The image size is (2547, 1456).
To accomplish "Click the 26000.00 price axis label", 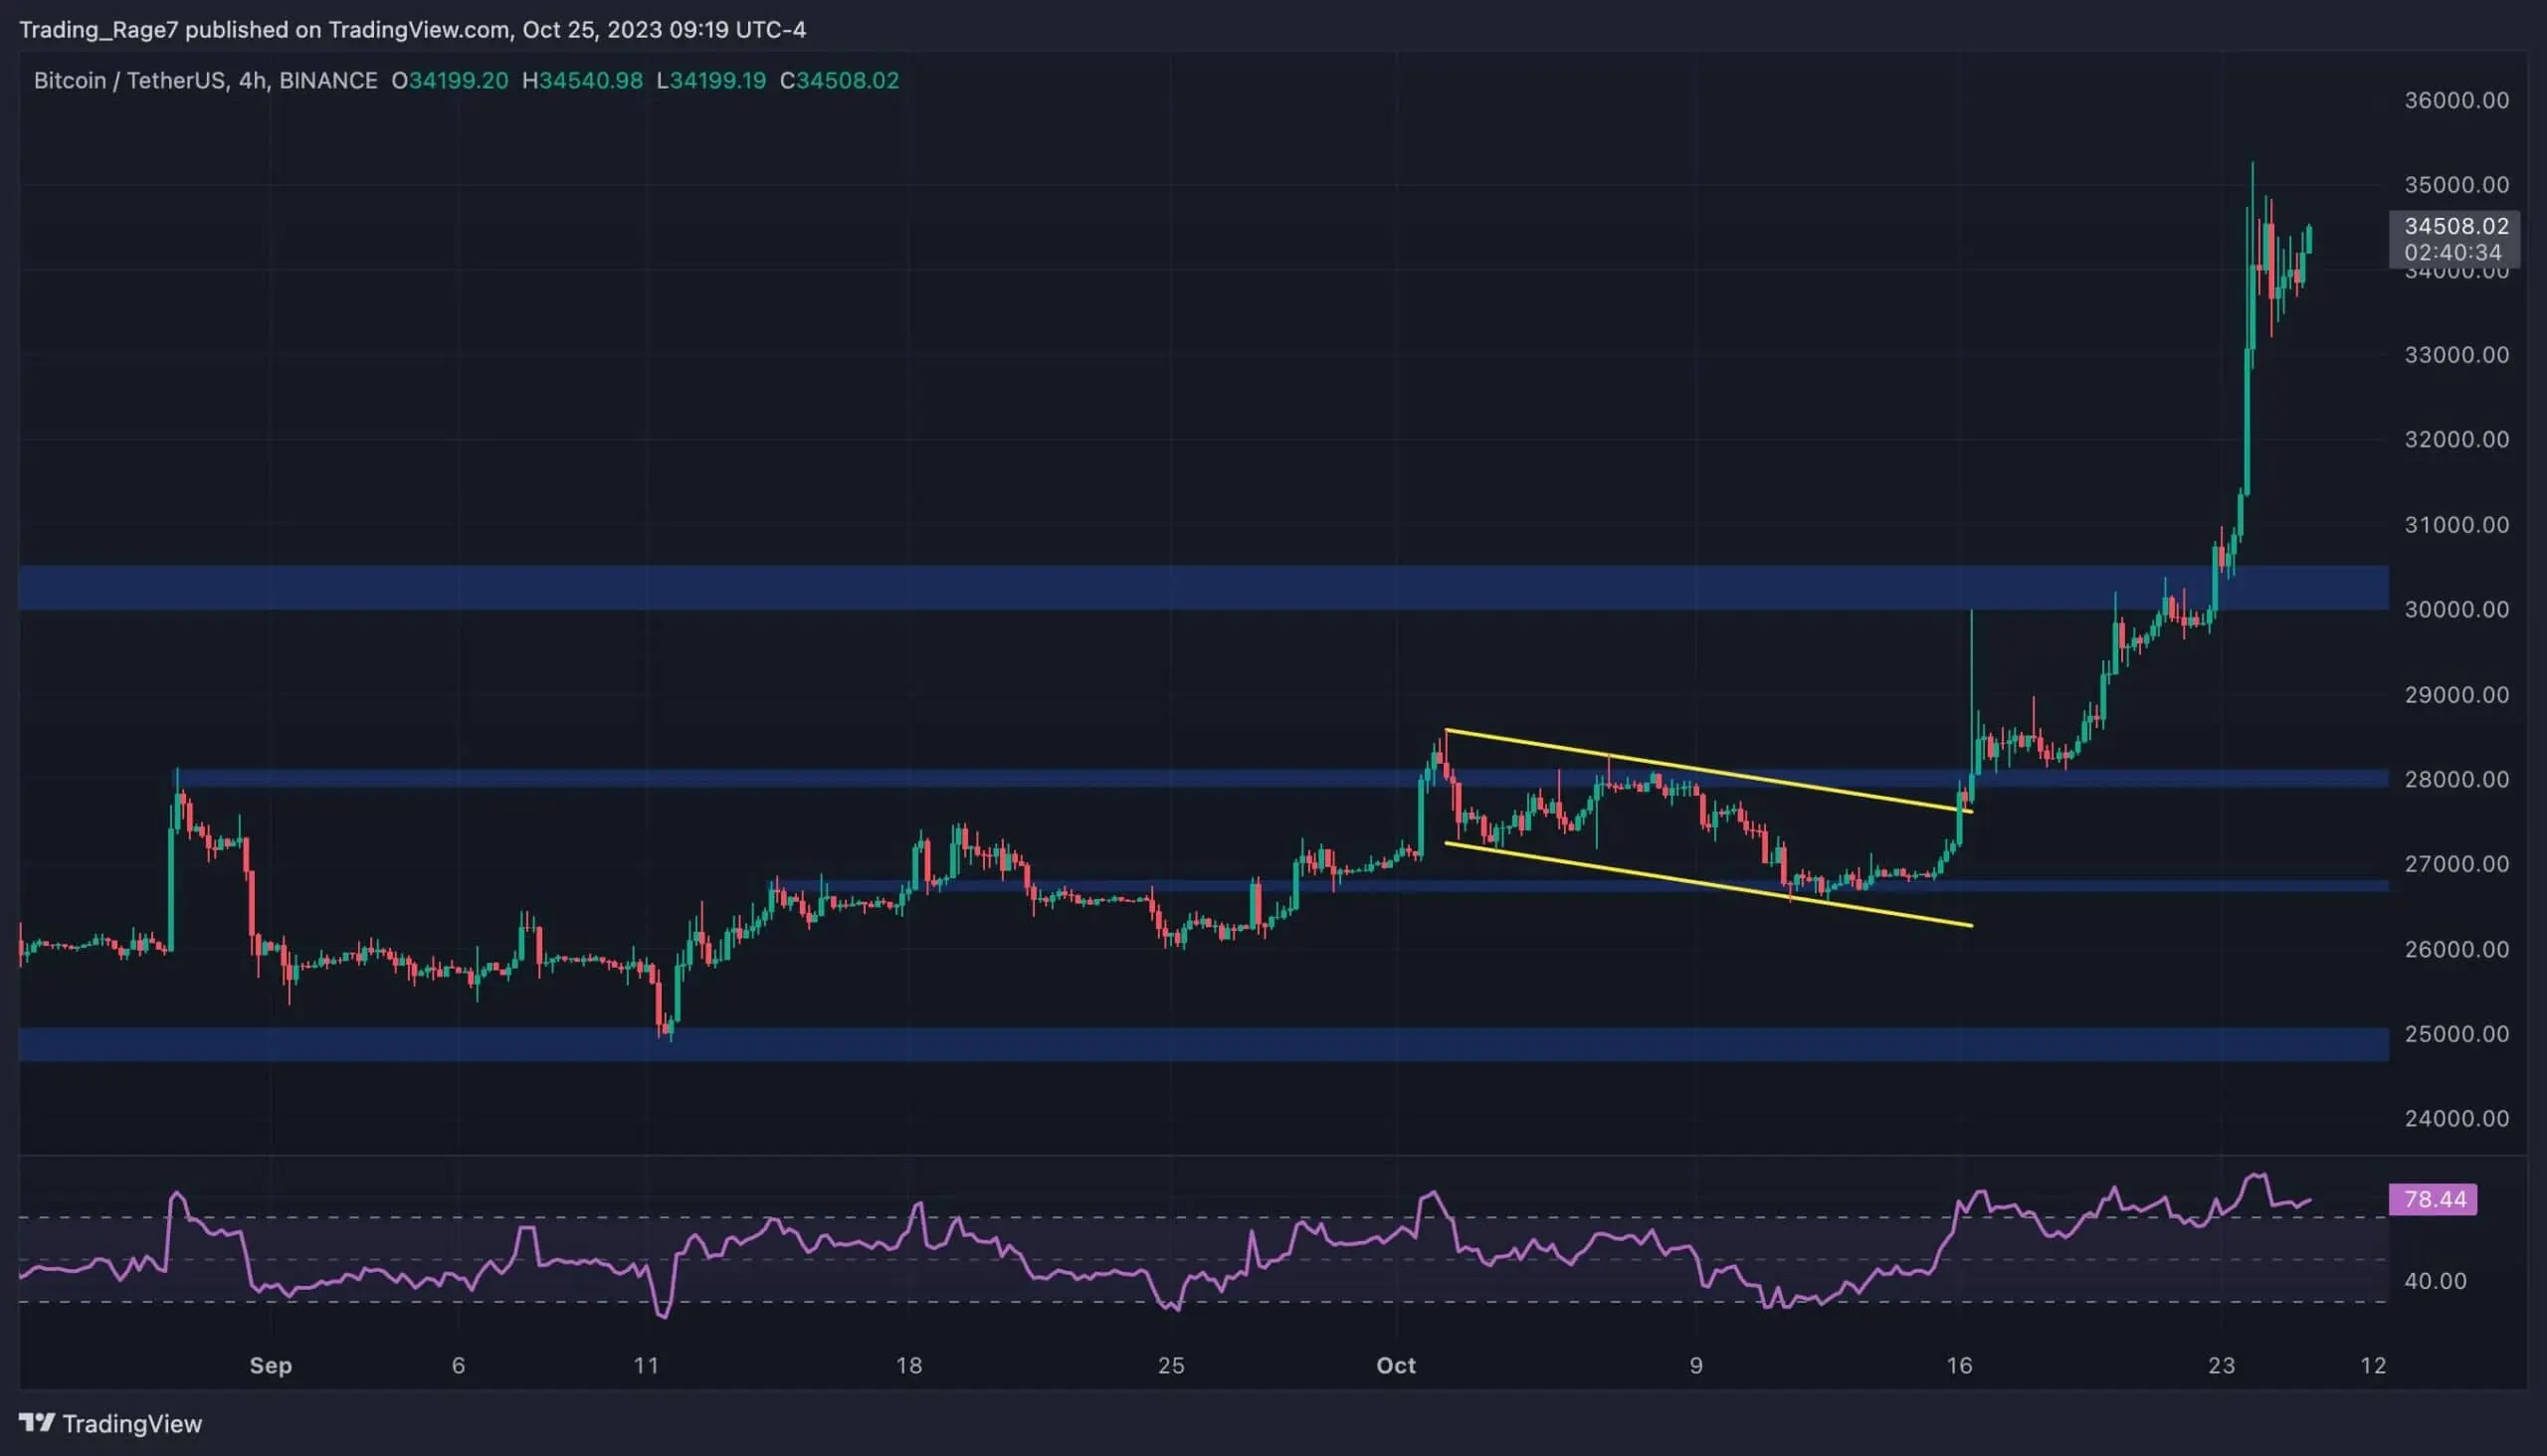I will [2455, 949].
